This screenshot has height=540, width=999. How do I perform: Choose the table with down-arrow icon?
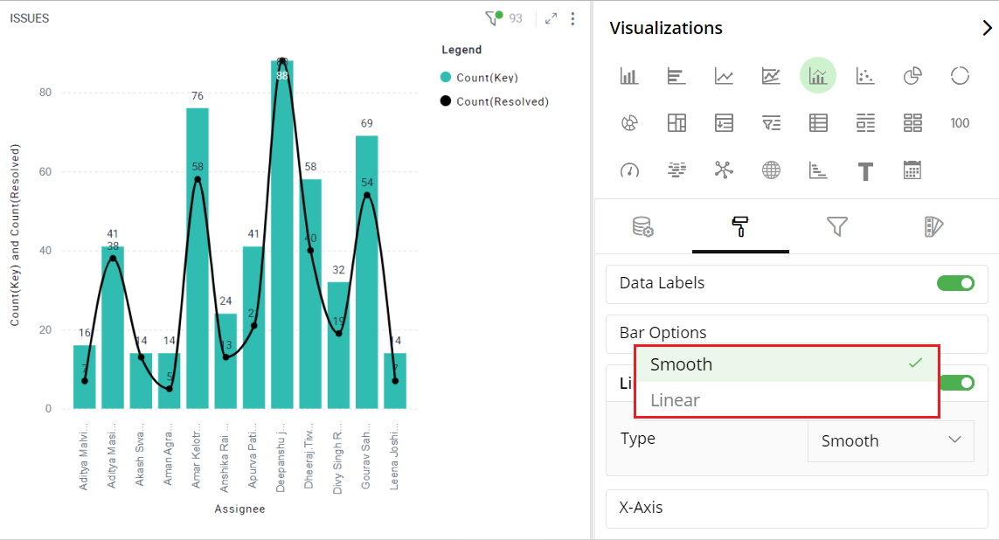[x=724, y=123]
